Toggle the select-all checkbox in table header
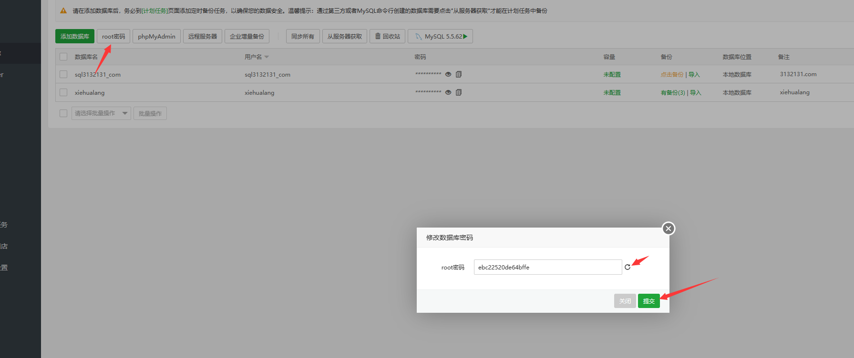This screenshot has height=358, width=854. 63,57
